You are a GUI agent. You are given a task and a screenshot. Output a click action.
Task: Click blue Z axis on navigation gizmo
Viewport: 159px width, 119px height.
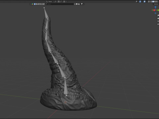(x=155, y=7)
